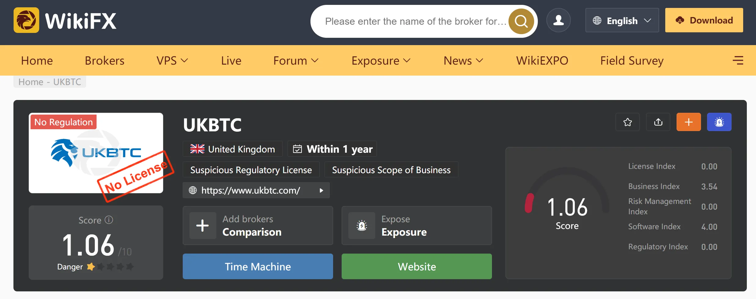Click the plus icon in Add brokers Comparison
Image resolution: width=756 pixels, height=299 pixels.
pyautogui.click(x=203, y=226)
